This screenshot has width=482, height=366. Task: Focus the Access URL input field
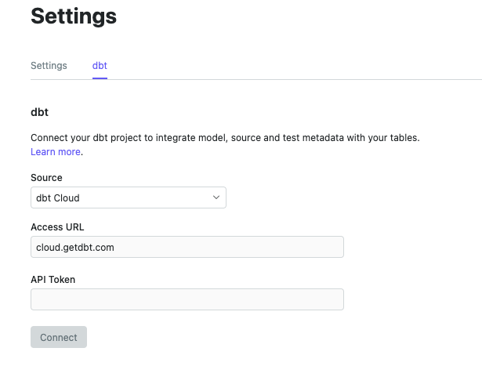(187, 247)
